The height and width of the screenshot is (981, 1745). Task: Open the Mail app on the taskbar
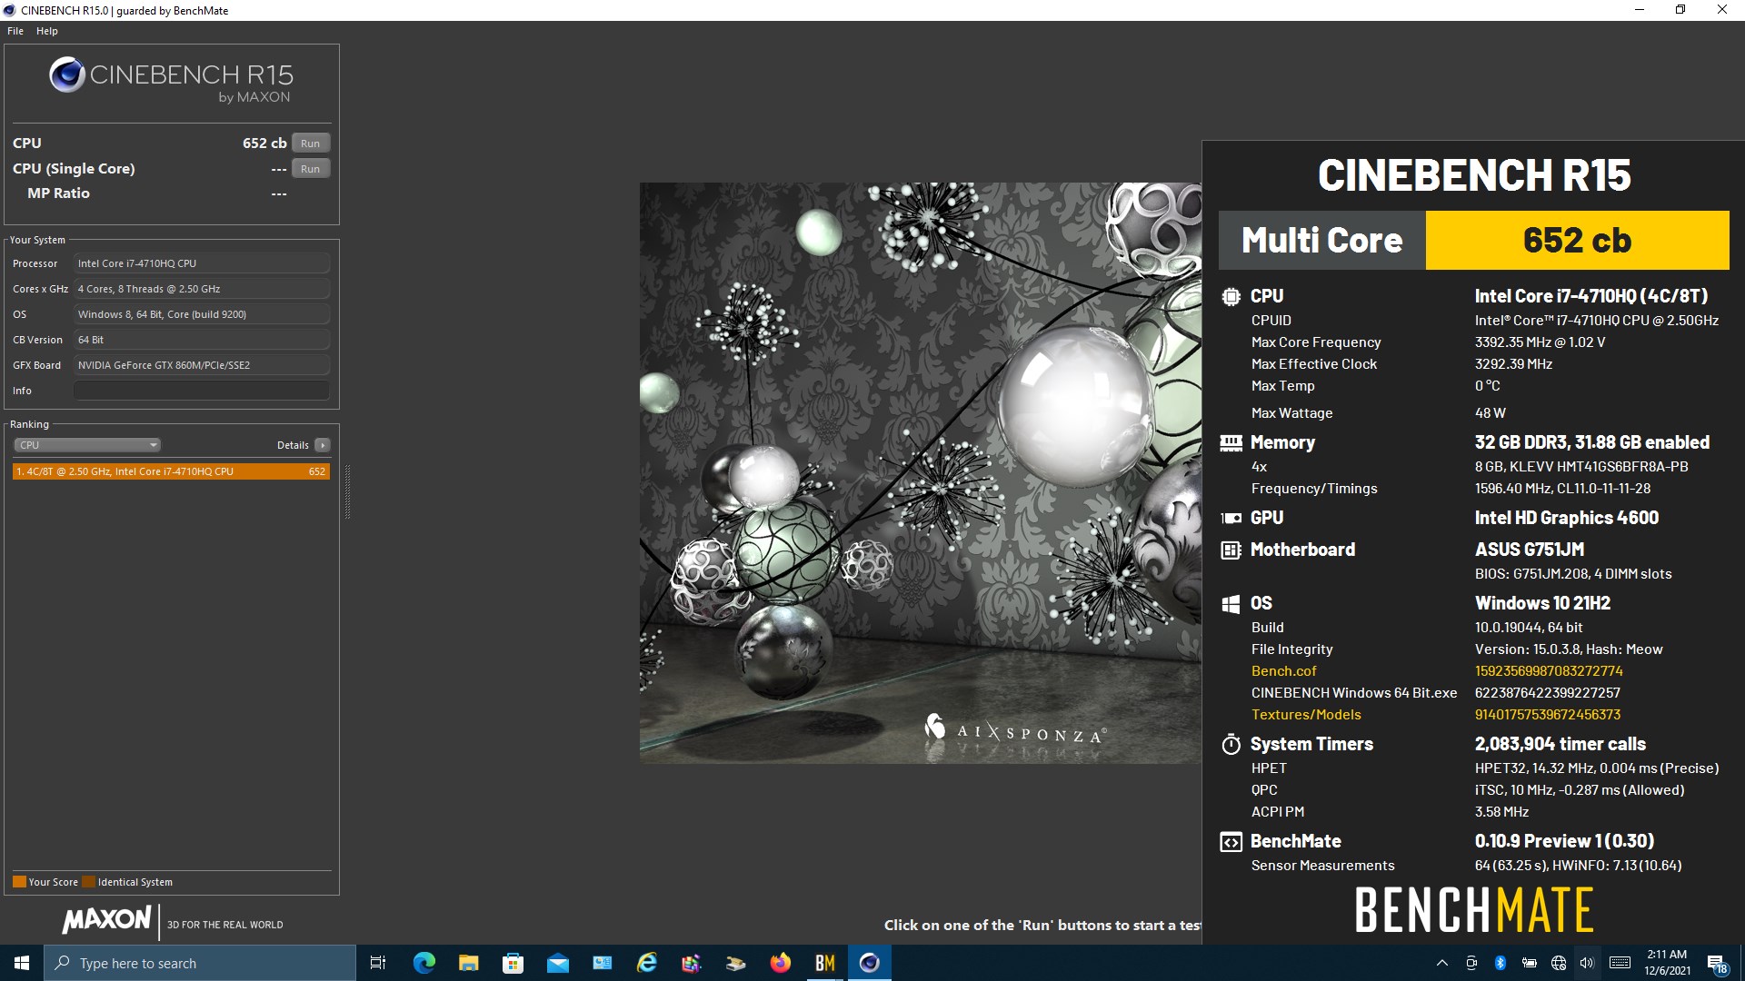pyautogui.click(x=558, y=963)
